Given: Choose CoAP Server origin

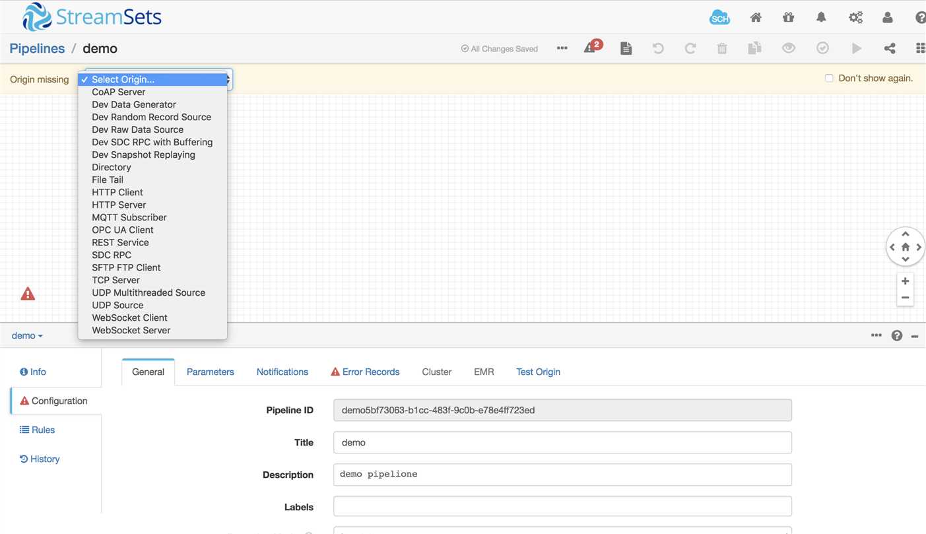Looking at the screenshot, I should tap(152, 92).
